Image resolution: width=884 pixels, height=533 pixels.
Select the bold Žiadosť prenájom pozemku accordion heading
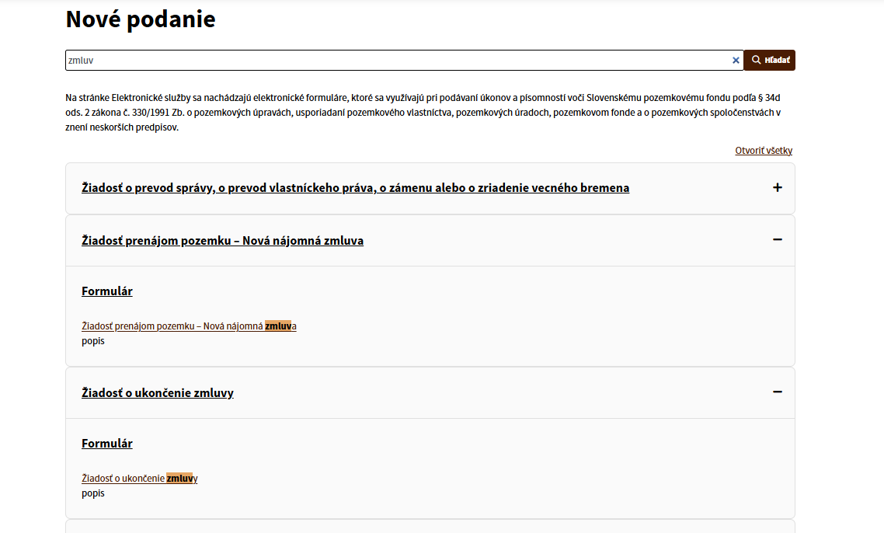tap(222, 241)
